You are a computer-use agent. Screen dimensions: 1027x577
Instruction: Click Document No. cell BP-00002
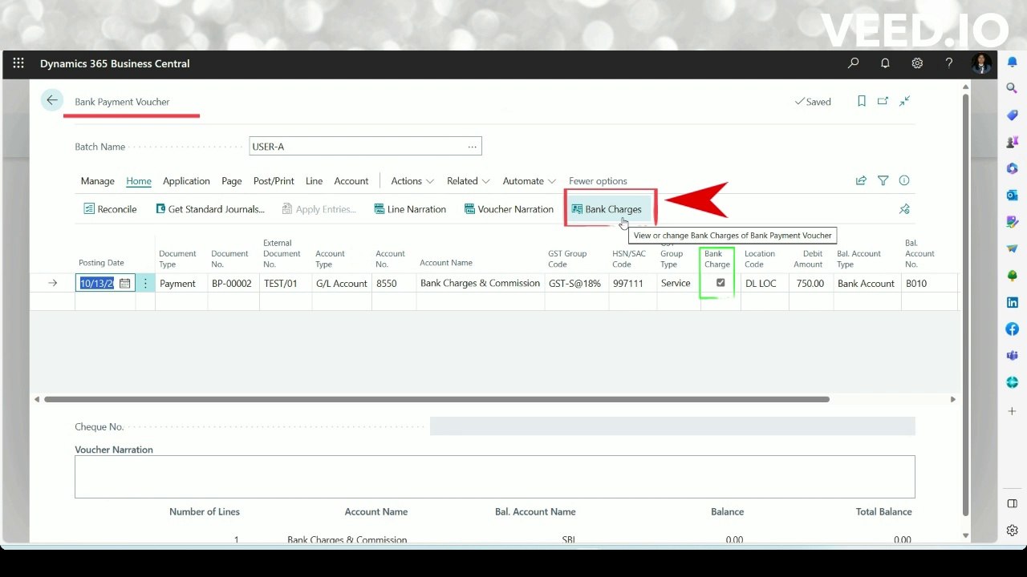pyautogui.click(x=233, y=283)
